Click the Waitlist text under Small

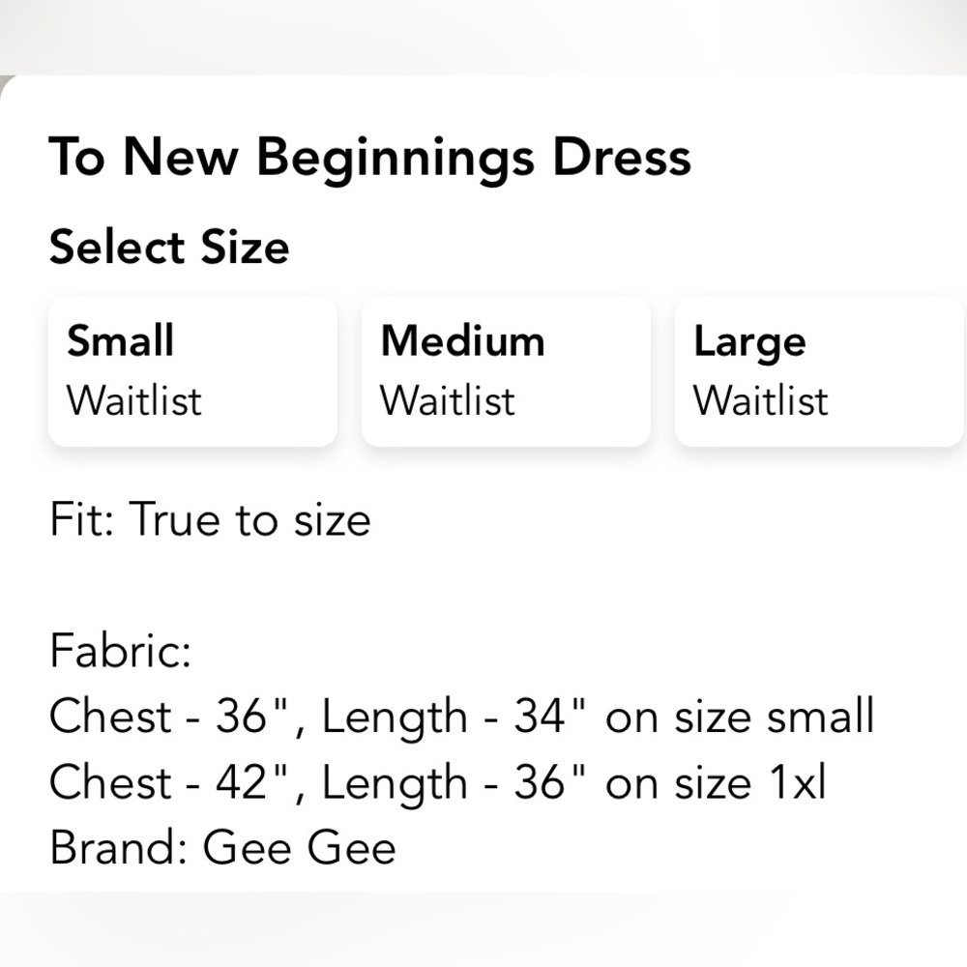point(133,400)
